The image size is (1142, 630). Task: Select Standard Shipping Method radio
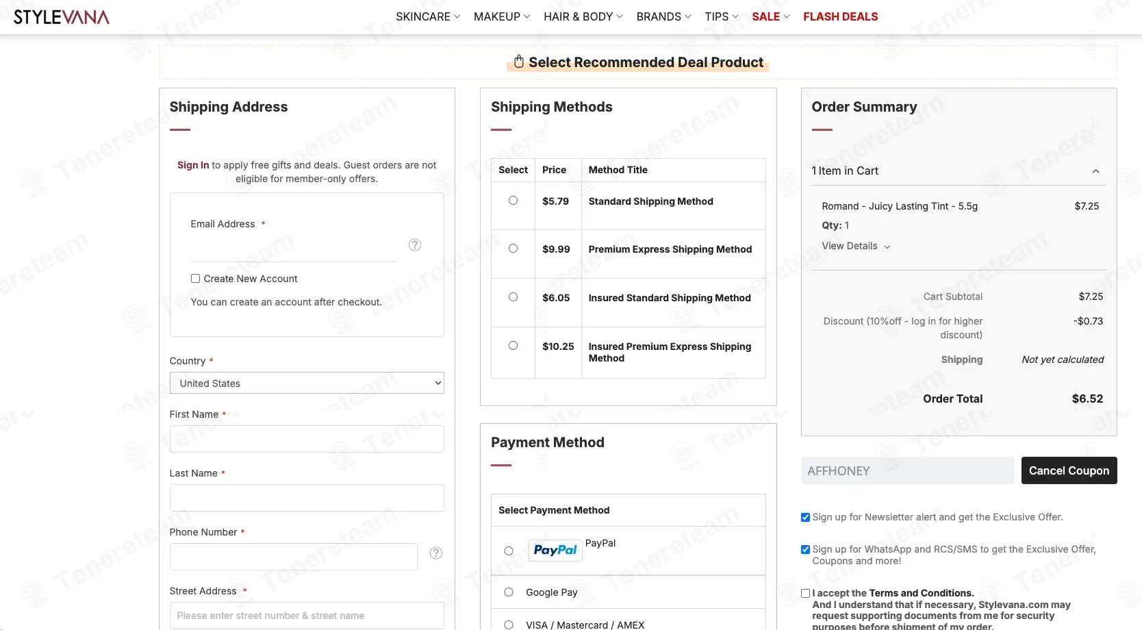click(513, 201)
